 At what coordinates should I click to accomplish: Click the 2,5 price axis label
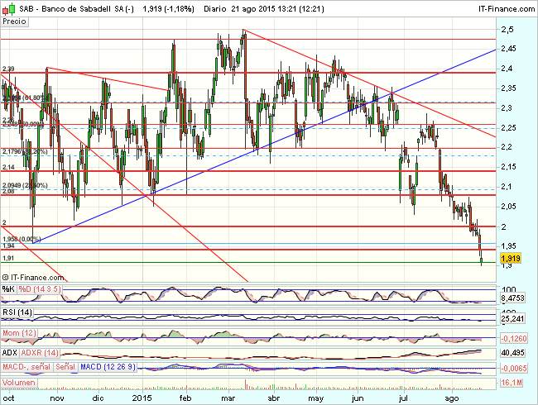(507, 29)
